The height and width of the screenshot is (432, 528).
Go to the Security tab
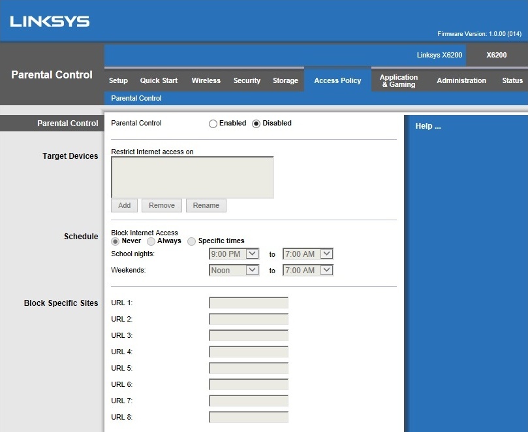(x=247, y=80)
